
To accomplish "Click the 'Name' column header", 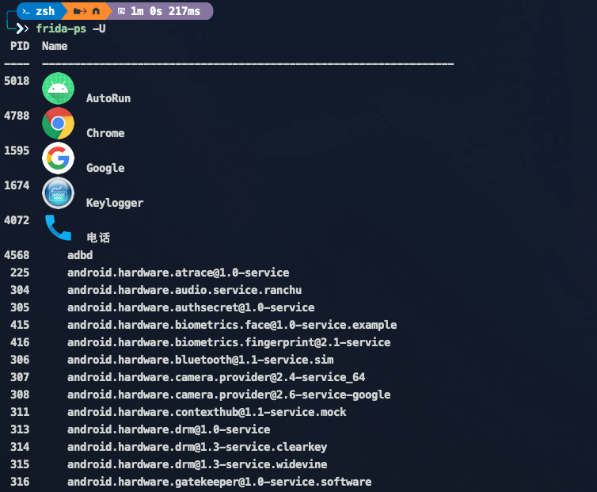I will click(55, 46).
